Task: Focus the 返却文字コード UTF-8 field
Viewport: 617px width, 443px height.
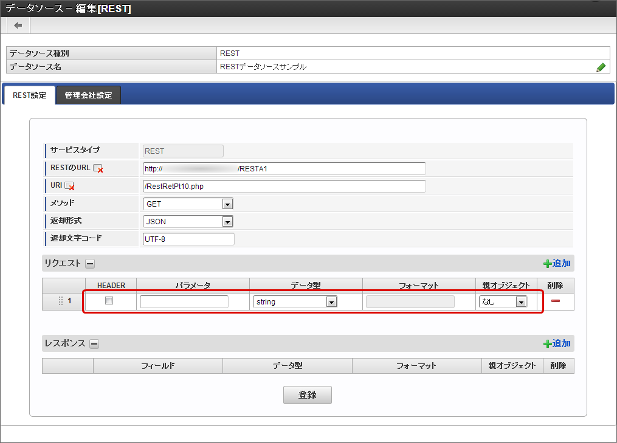Action: tap(188, 239)
